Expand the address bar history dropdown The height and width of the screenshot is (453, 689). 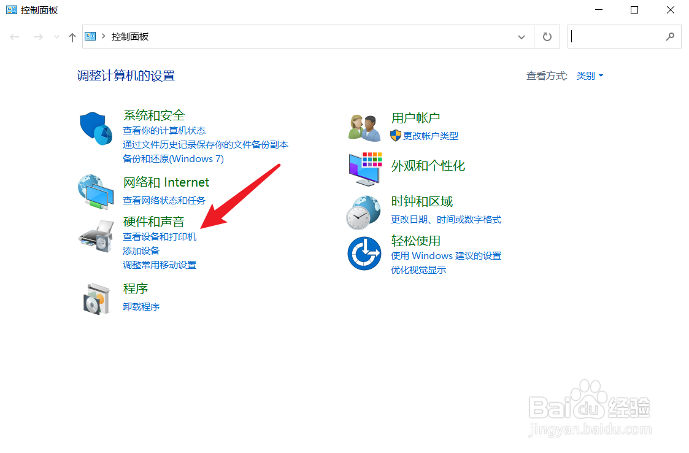point(522,37)
